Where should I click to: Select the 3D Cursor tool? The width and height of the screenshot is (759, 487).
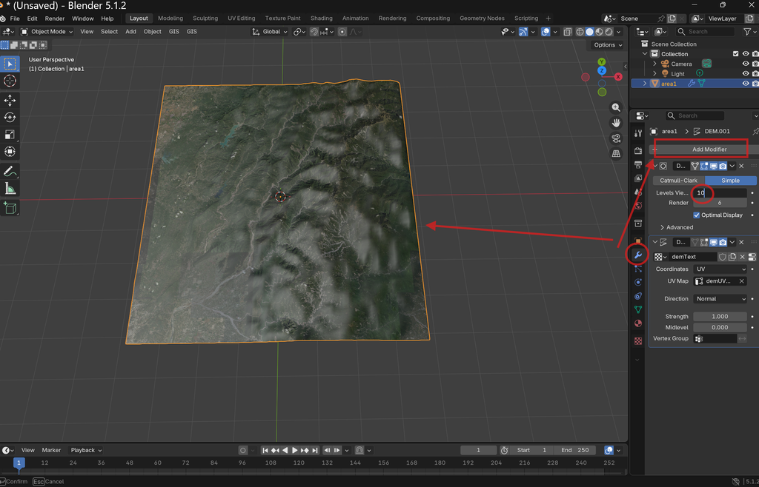[x=10, y=81]
